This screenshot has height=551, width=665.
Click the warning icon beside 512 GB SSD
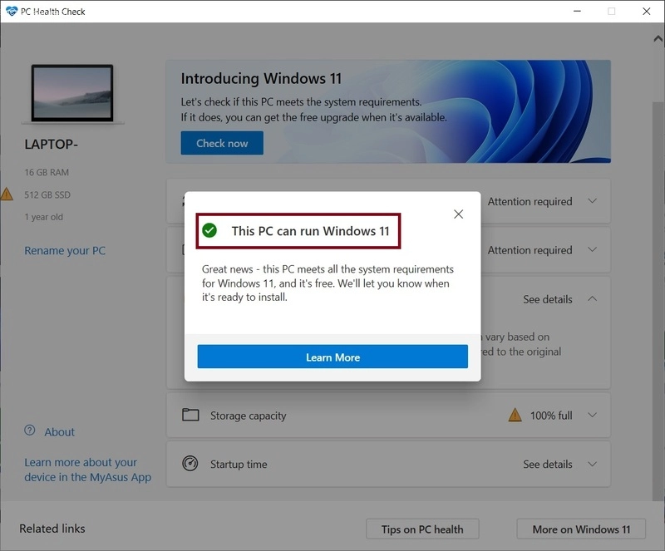click(x=7, y=194)
